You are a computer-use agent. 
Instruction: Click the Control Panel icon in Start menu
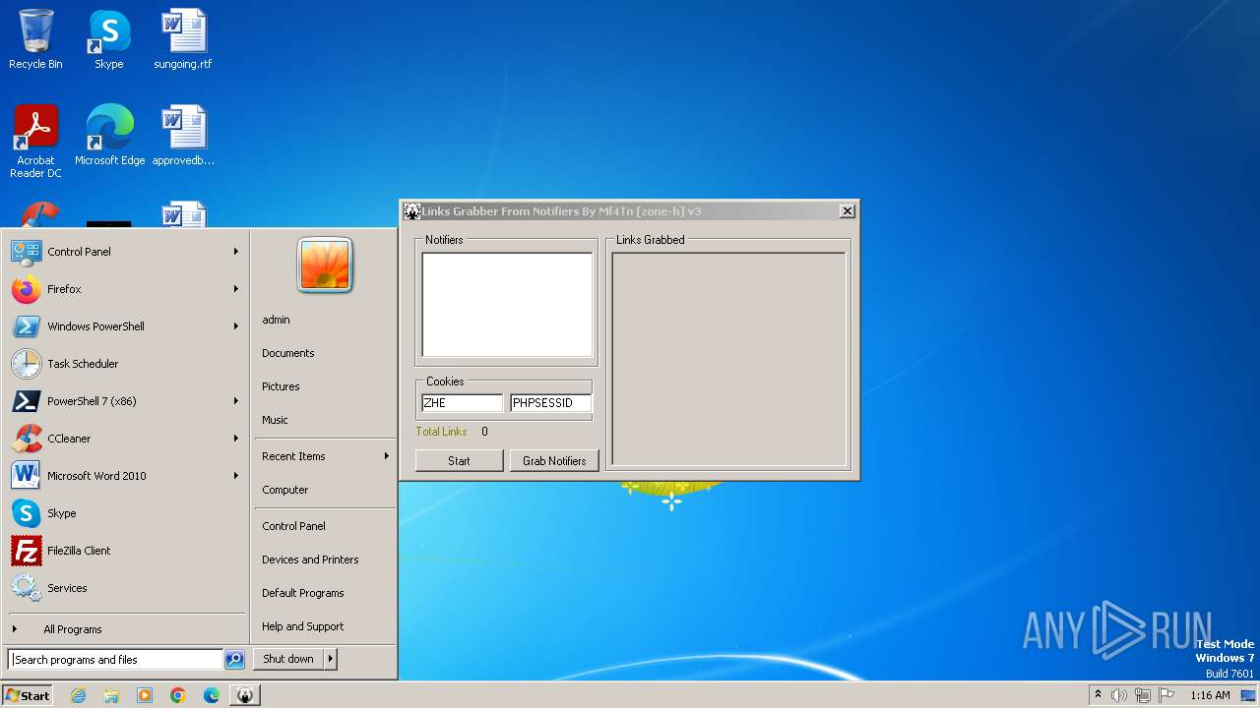pyautogui.click(x=27, y=252)
